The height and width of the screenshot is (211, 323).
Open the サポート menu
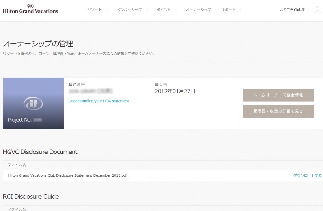(228, 10)
